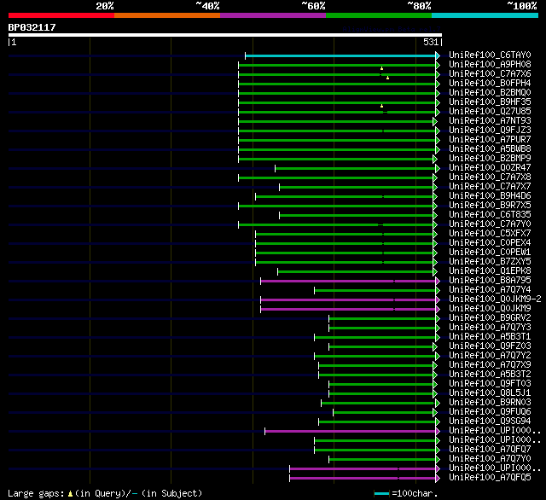Image resolution: width=546 pixels, height=500 pixels.
Task: Click the purple arrowhead ending the UniRef100_B8A795 row
Action: (438, 281)
